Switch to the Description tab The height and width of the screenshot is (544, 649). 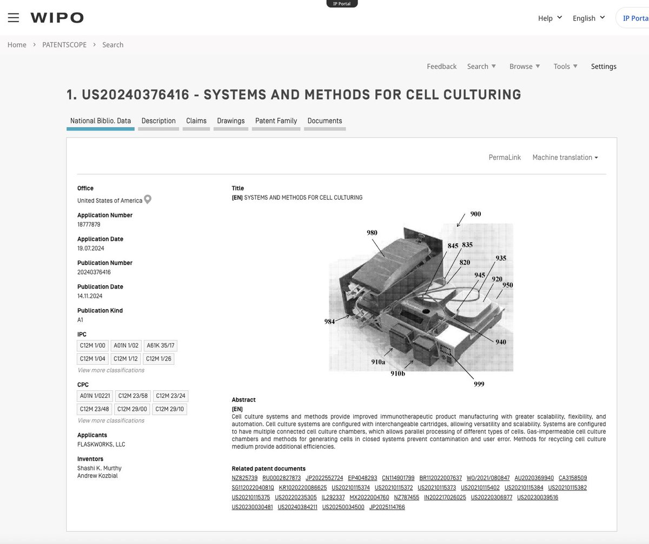[x=158, y=121]
